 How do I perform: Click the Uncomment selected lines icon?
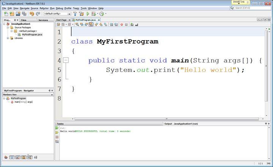point(136,25)
